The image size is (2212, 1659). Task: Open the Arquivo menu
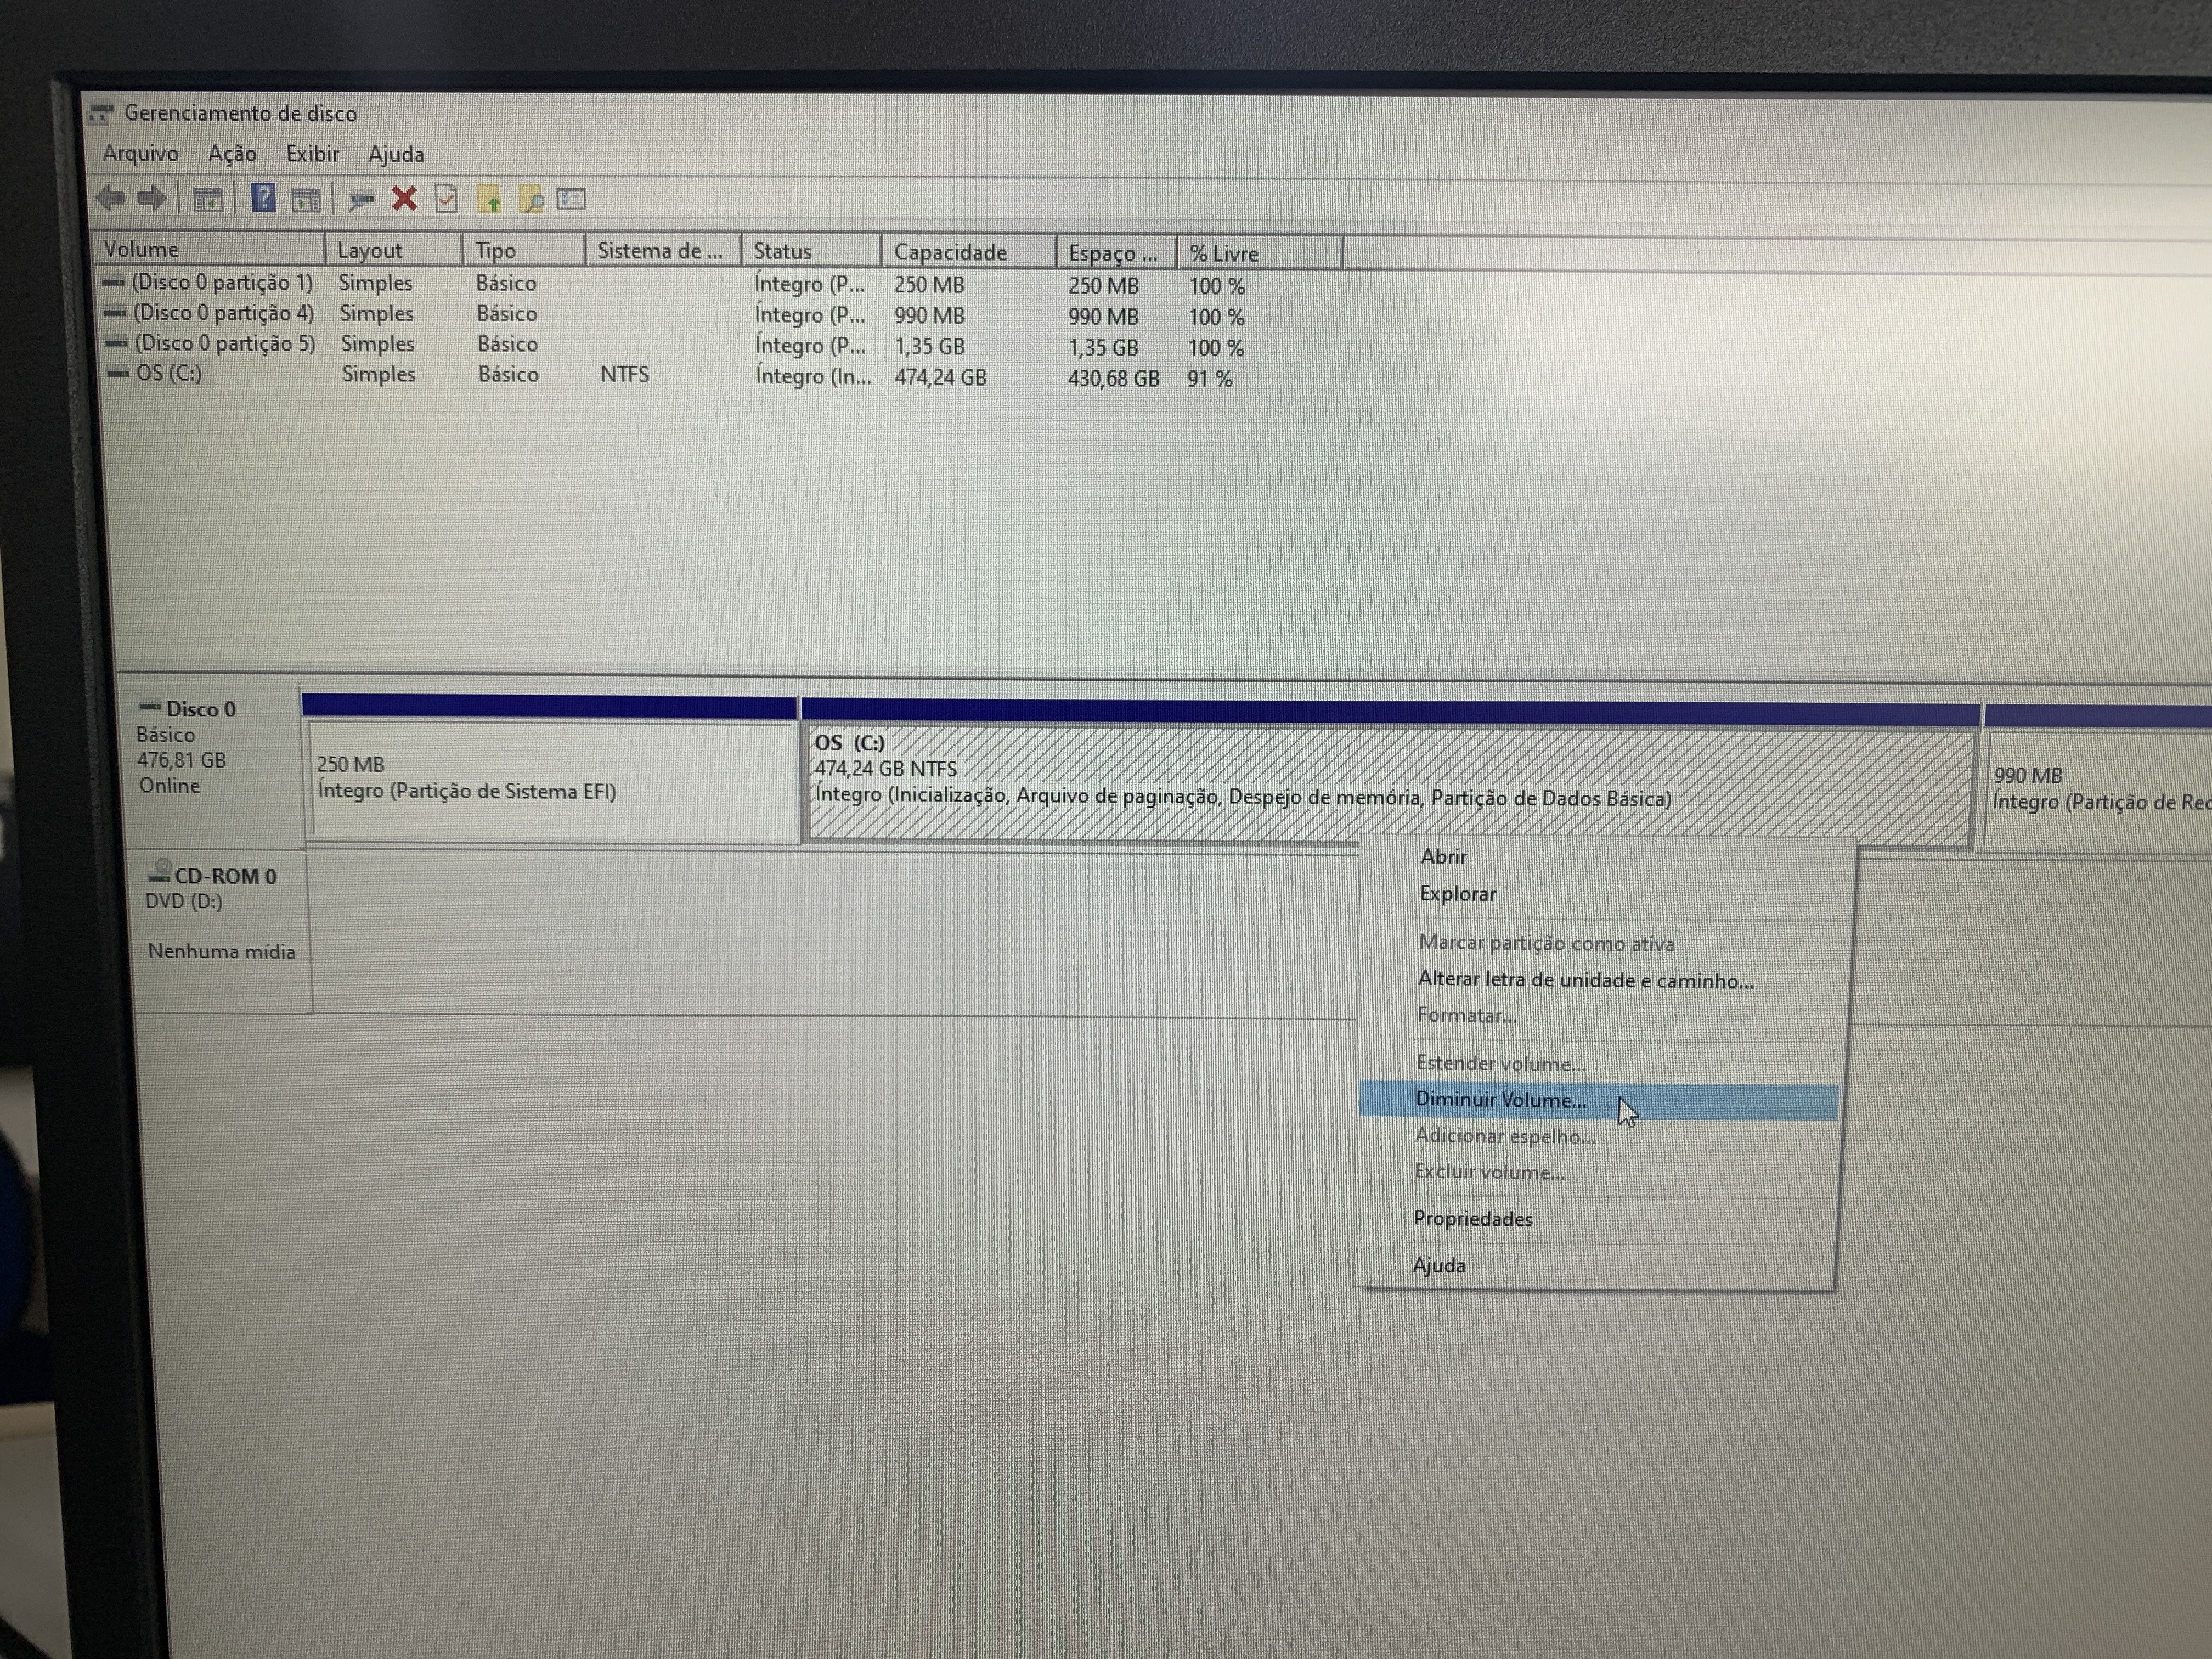click(x=140, y=153)
